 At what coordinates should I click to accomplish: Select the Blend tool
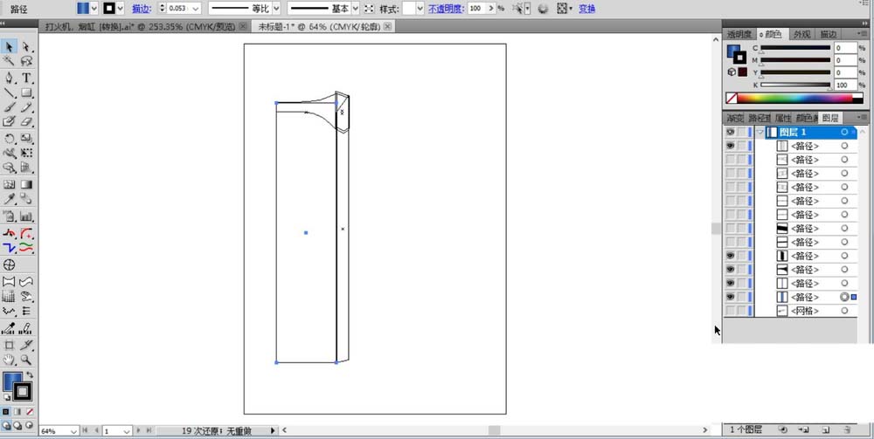click(26, 199)
